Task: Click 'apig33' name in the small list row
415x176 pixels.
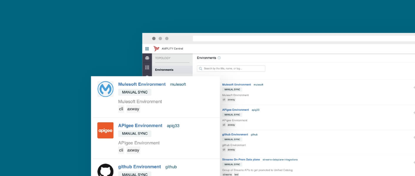Action: (255, 110)
